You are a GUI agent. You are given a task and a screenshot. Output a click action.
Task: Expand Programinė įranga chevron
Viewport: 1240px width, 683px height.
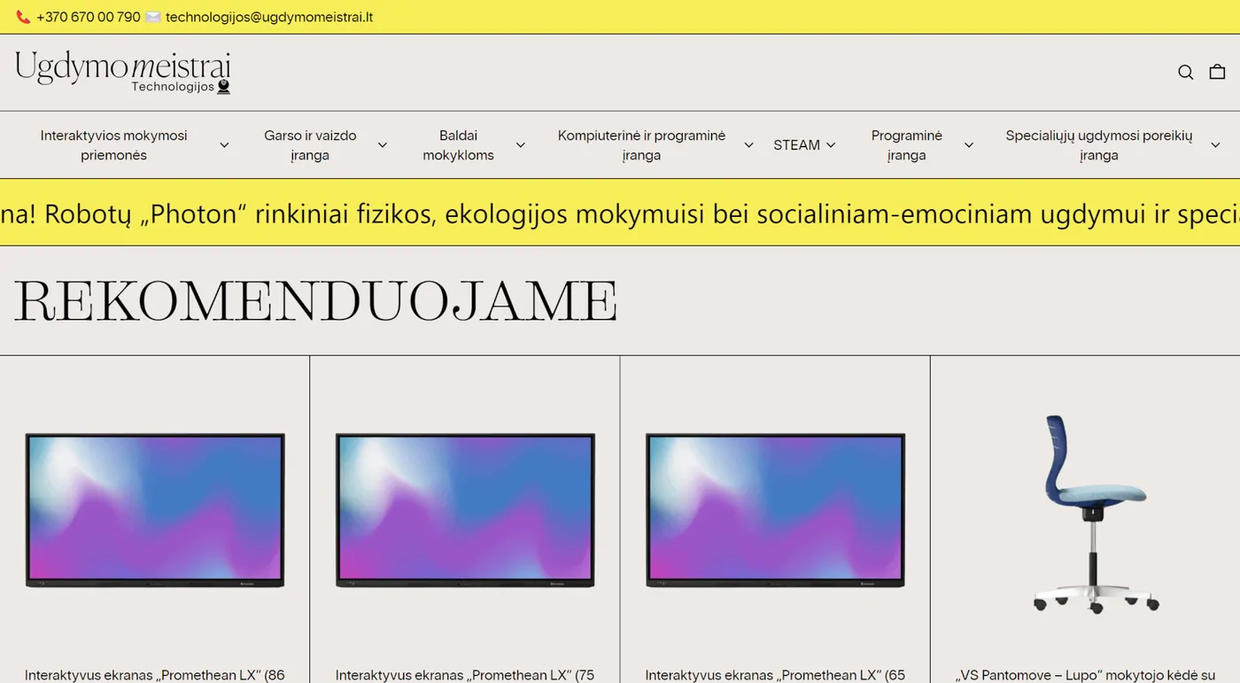[968, 145]
